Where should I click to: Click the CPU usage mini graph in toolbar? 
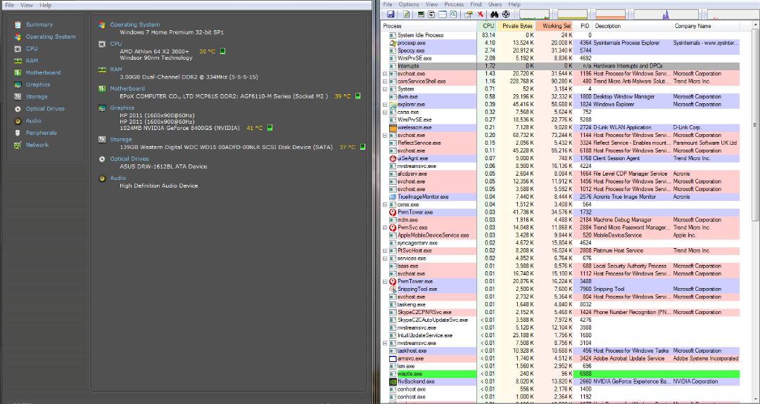click(x=534, y=15)
